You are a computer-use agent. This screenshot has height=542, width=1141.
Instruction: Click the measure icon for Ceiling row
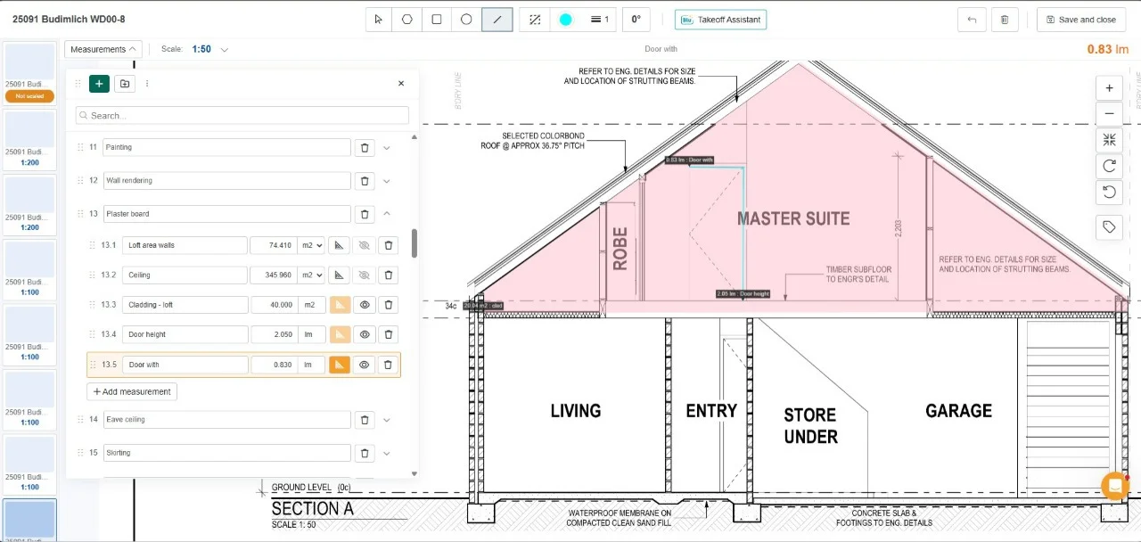pyautogui.click(x=339, y=275)
